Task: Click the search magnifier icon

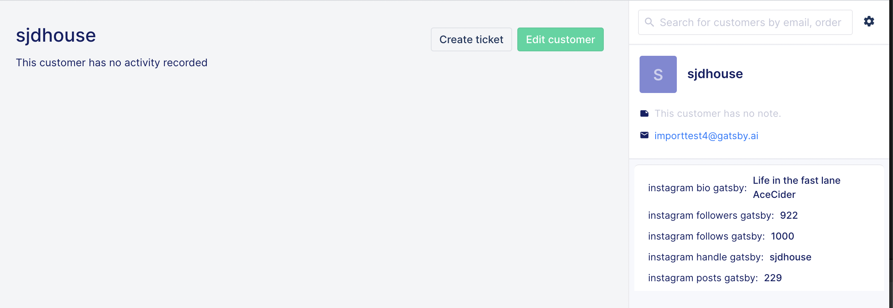Action: pyautogui.click(x=649, y=22)
